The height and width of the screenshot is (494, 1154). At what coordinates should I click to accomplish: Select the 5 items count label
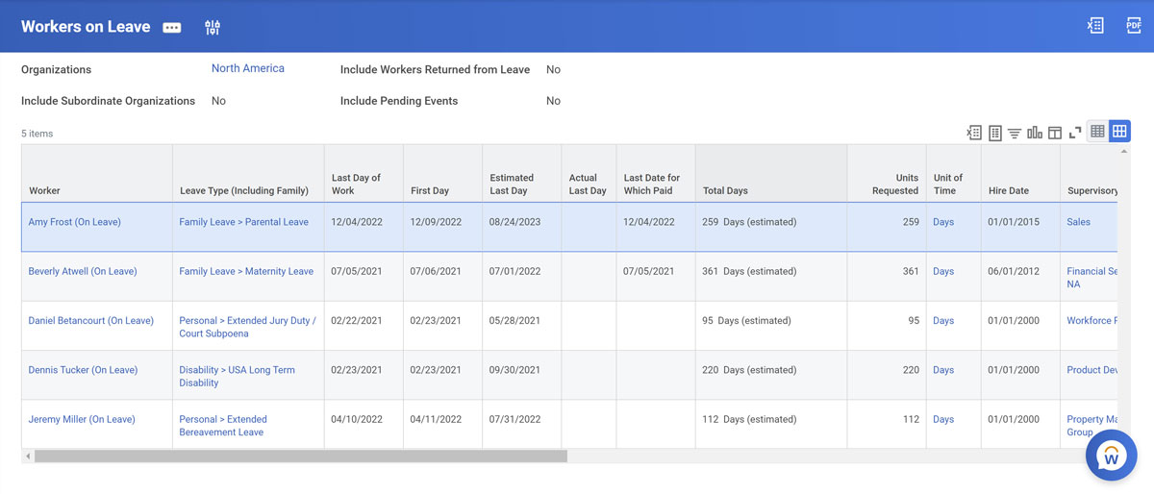click(38, 134)
